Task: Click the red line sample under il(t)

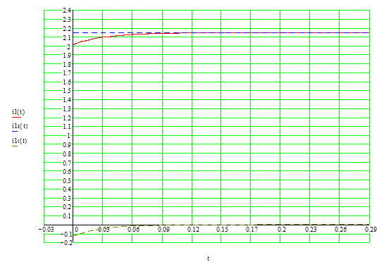Action: point(16,118)
